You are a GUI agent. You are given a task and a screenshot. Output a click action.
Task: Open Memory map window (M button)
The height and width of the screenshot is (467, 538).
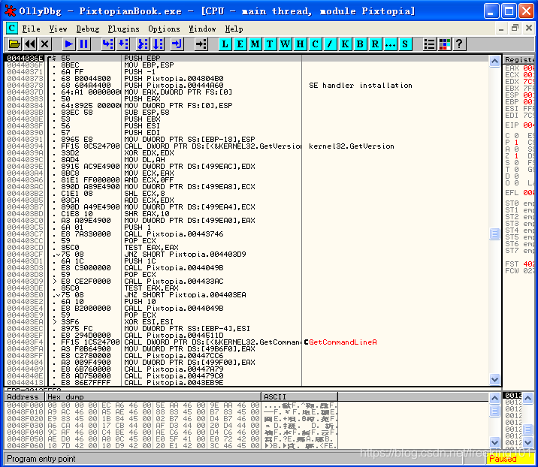point(255,44)
